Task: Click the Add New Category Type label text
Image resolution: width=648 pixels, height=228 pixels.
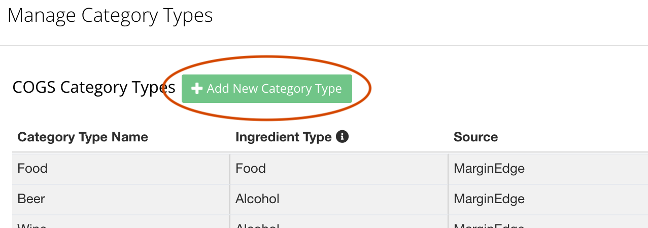Action: tap(274, 89)
